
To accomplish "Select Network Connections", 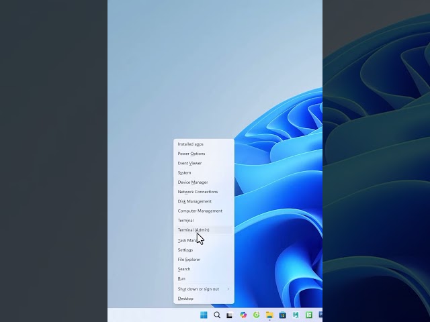I will point(204,192).
